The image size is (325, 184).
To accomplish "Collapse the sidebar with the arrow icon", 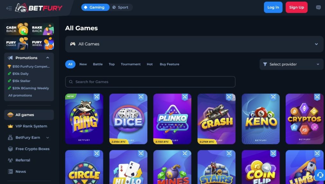I will coord(9,8).
